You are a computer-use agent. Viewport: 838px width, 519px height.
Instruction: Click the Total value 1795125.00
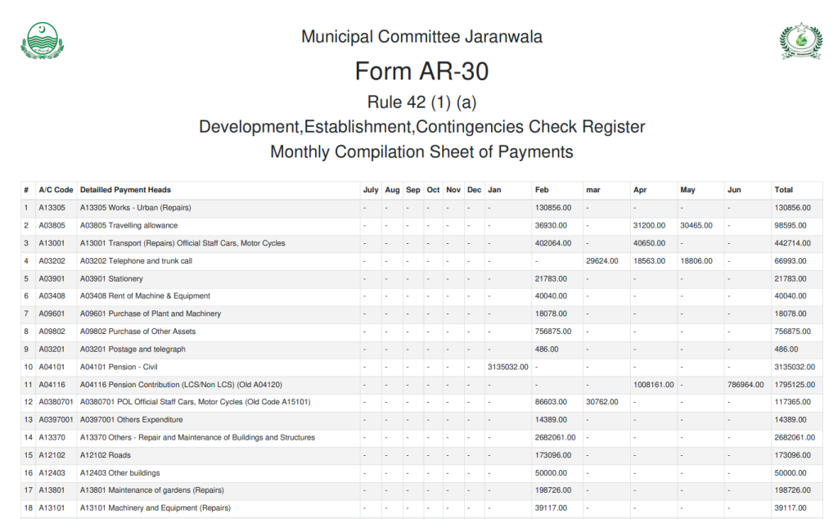tap(794, 385)
